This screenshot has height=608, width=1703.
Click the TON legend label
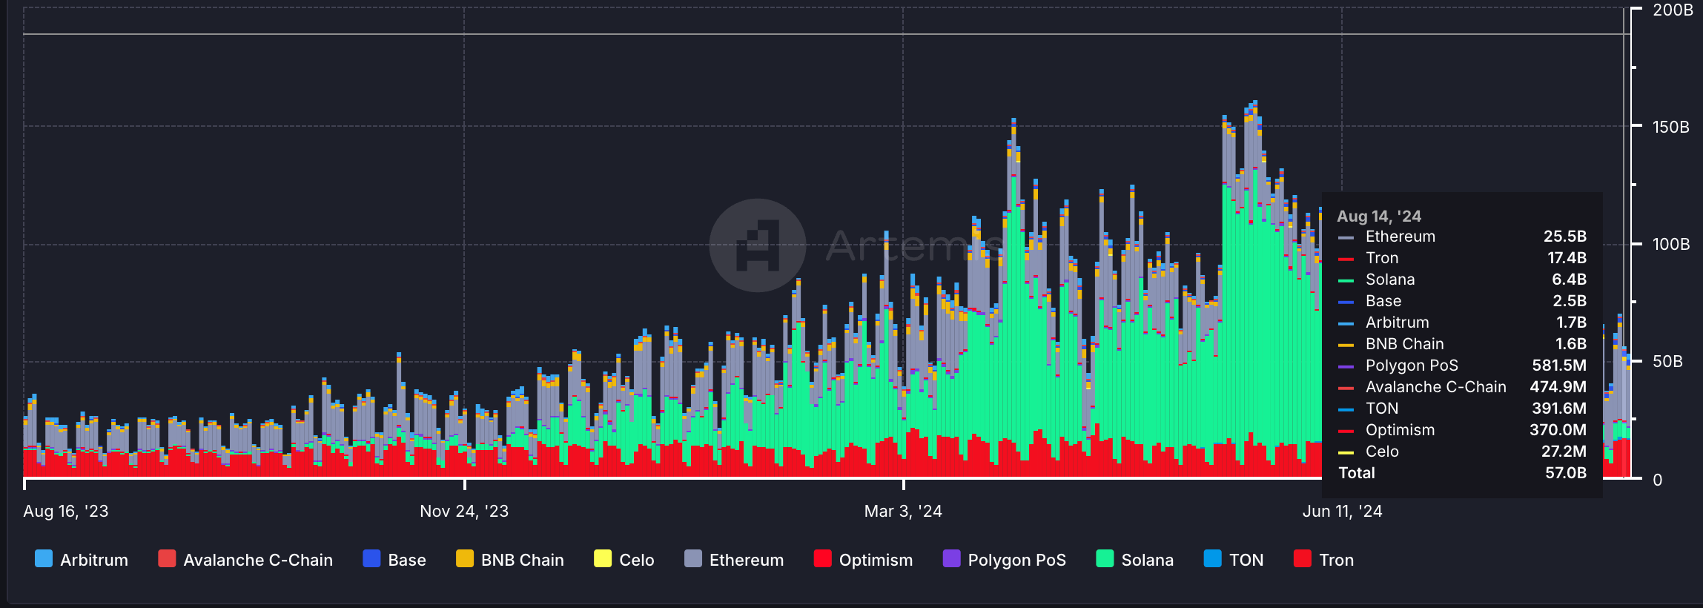1246,560
